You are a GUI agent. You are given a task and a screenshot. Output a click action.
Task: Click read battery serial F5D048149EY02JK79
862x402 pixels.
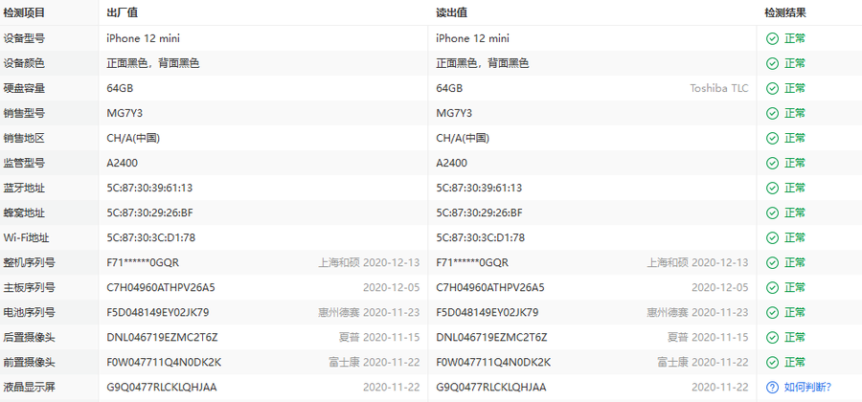click(488, 312)
